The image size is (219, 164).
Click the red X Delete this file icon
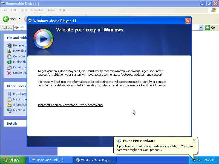[9, 73]
